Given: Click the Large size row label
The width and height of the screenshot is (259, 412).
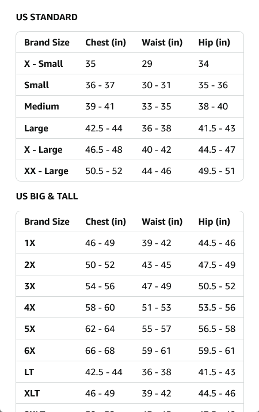Looking at the screenshot, I should pos(36,128).
